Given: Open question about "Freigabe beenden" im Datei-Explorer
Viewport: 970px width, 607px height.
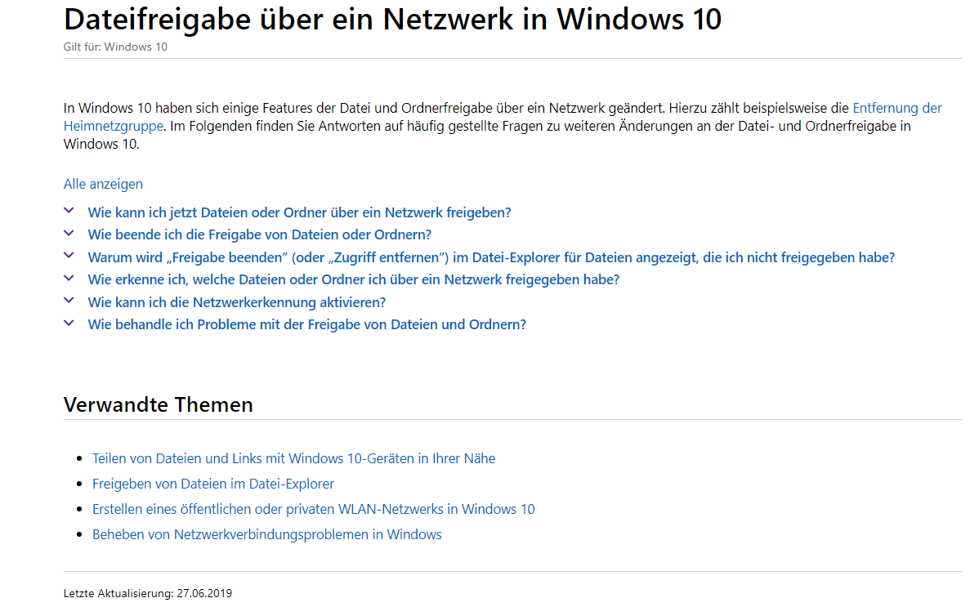Looking at the screenshot, I should (491, 257).
